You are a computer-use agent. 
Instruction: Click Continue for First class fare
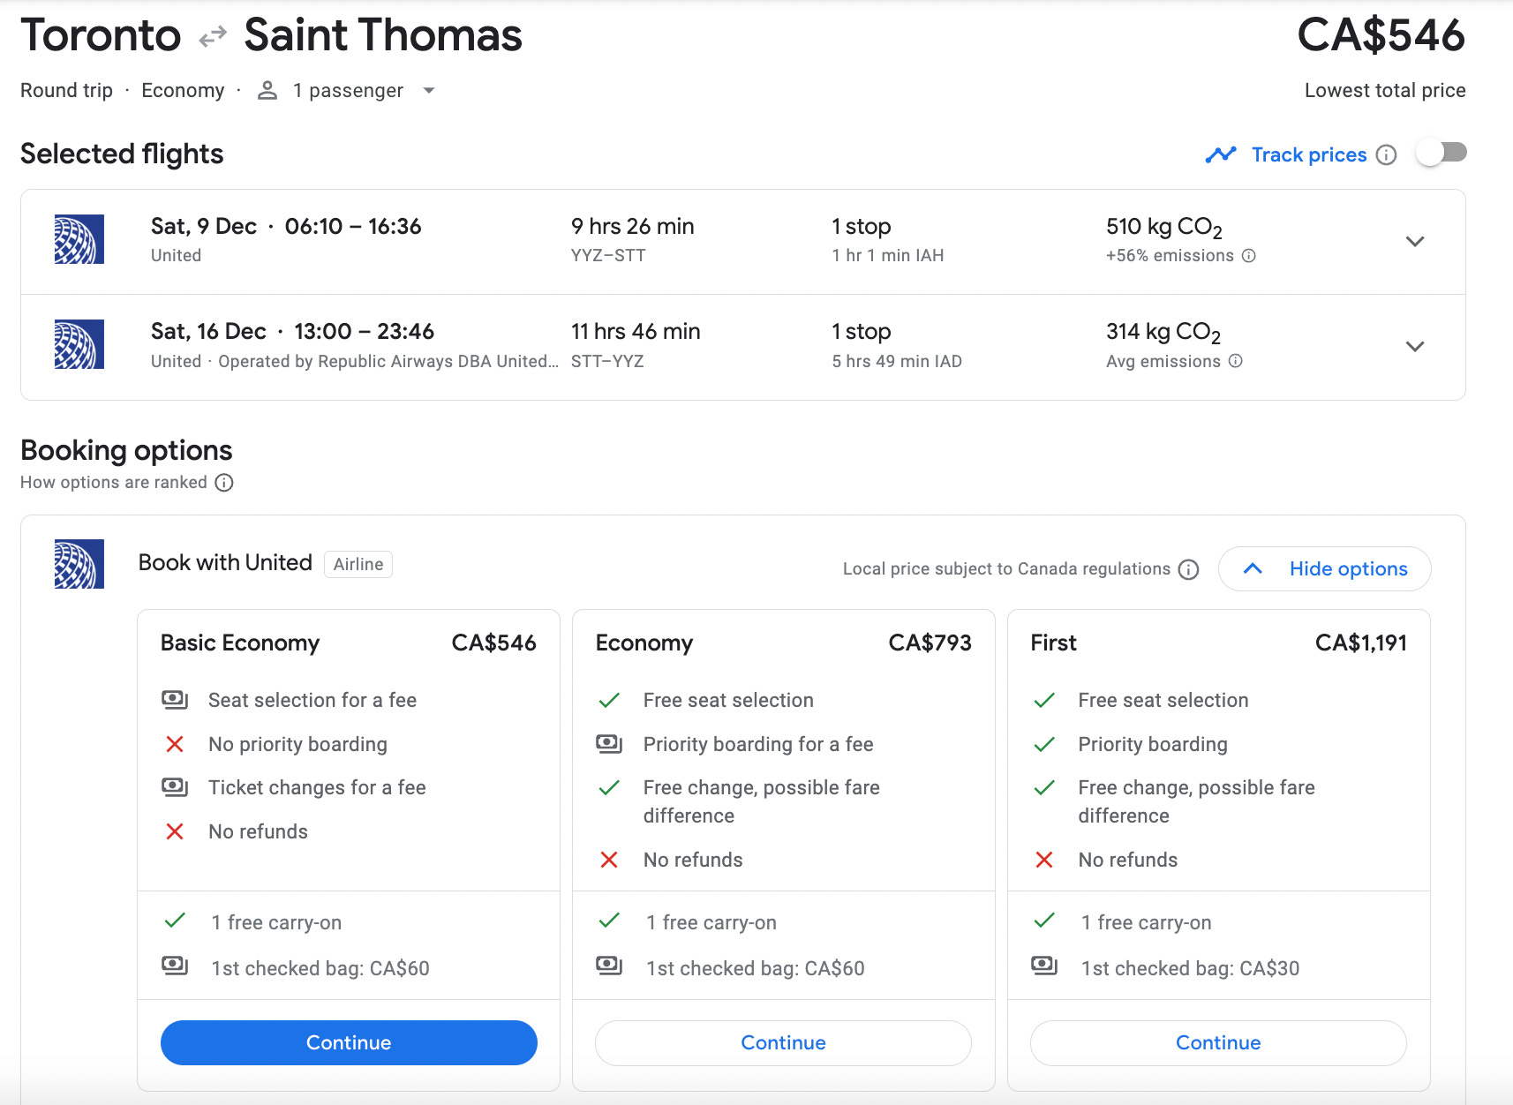(x=1218, y=1043)
